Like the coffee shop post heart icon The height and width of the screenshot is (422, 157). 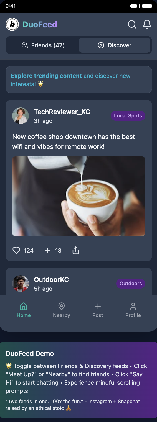pyautogui.click(x=16, y=250)
